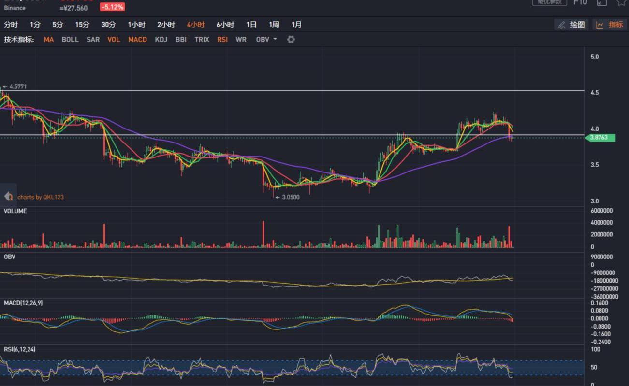This screenshot has width=629, height=386.
Task: Toggle the MA indicator
Action: 49,40
